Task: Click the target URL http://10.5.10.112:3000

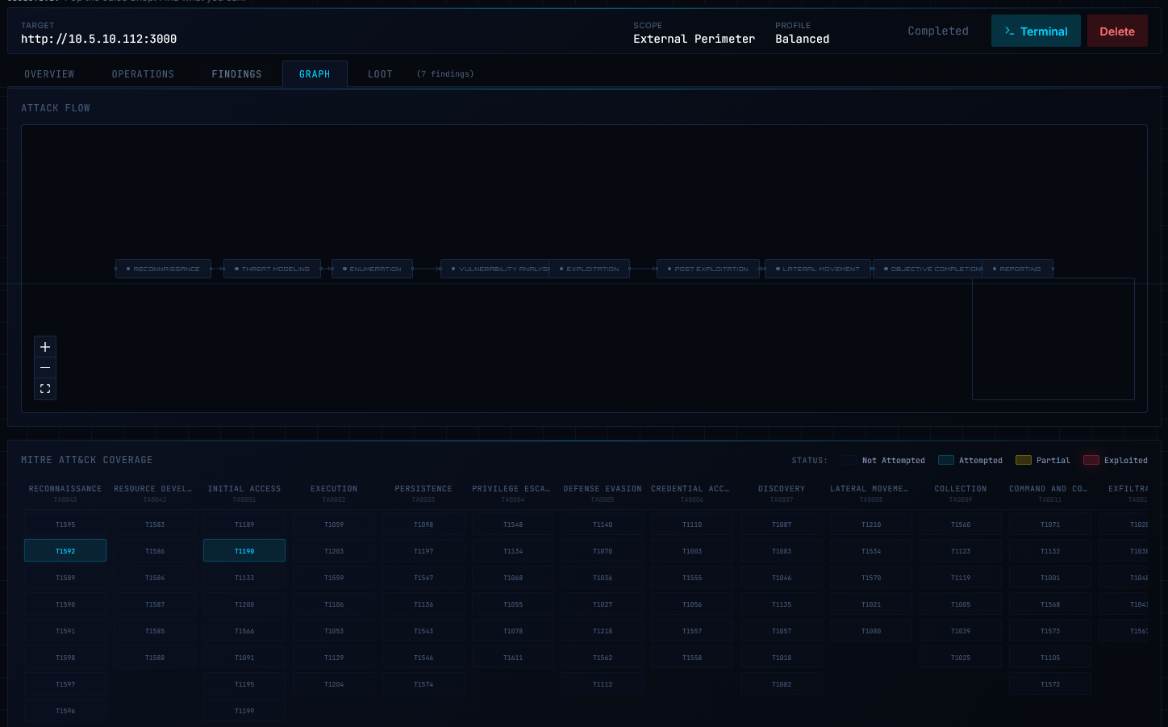Action: point(99,39)
